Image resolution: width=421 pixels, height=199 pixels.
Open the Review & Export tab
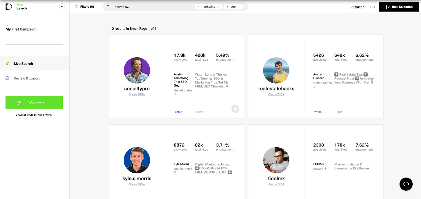pos(27,78)
